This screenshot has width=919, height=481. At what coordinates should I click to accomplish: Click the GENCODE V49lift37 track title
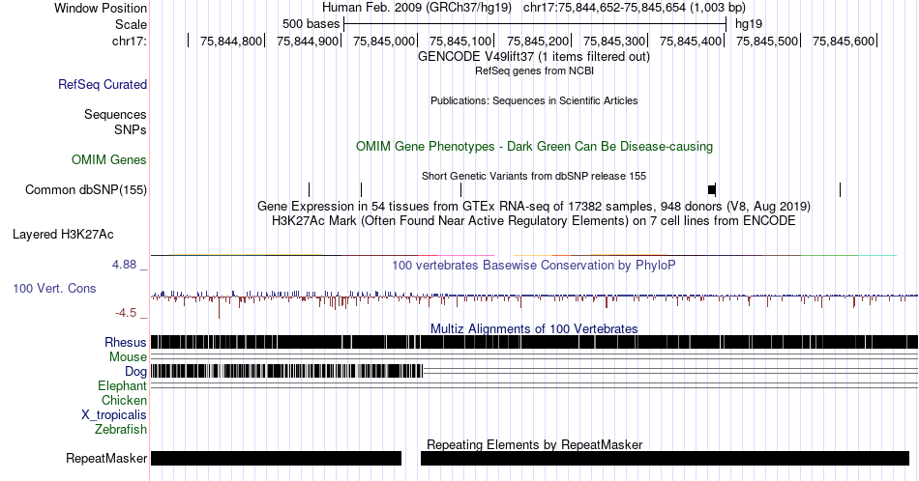point(534,57)
